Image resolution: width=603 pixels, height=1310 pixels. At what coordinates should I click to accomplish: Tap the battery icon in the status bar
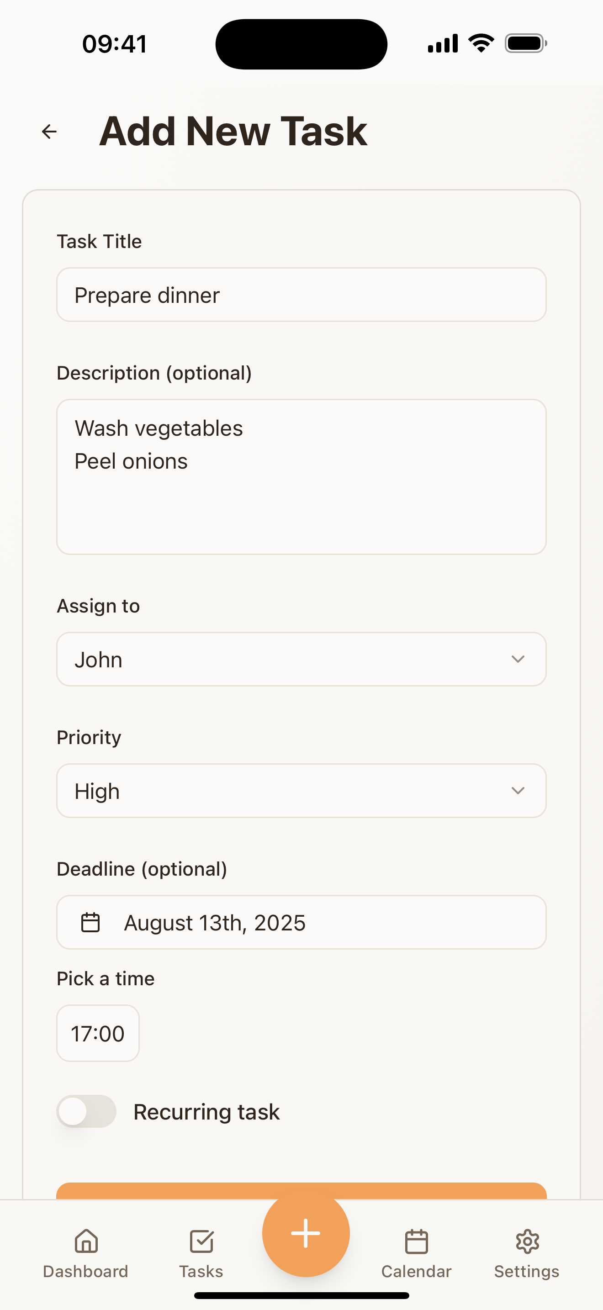[526, 43]
